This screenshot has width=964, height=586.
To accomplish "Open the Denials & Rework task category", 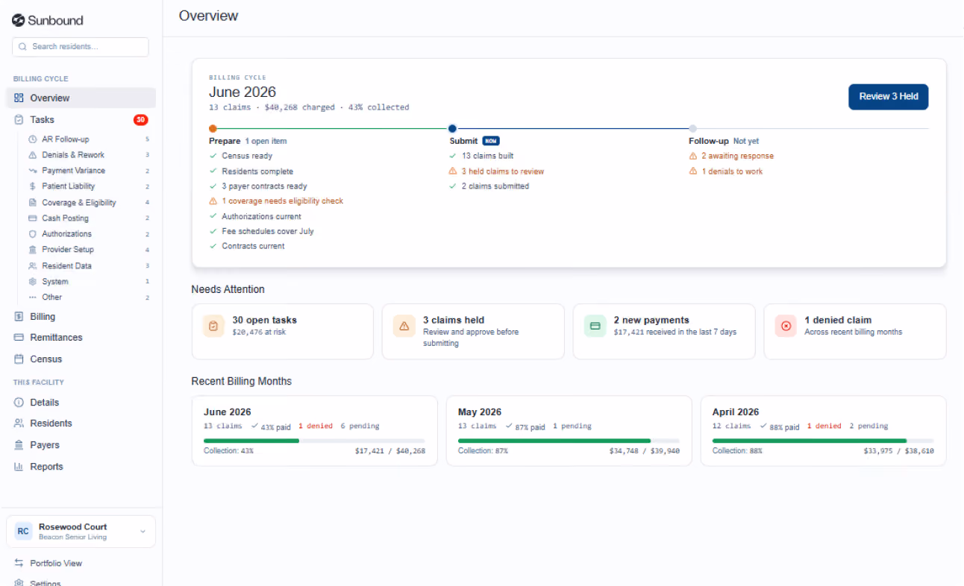I will pos(89,155).
